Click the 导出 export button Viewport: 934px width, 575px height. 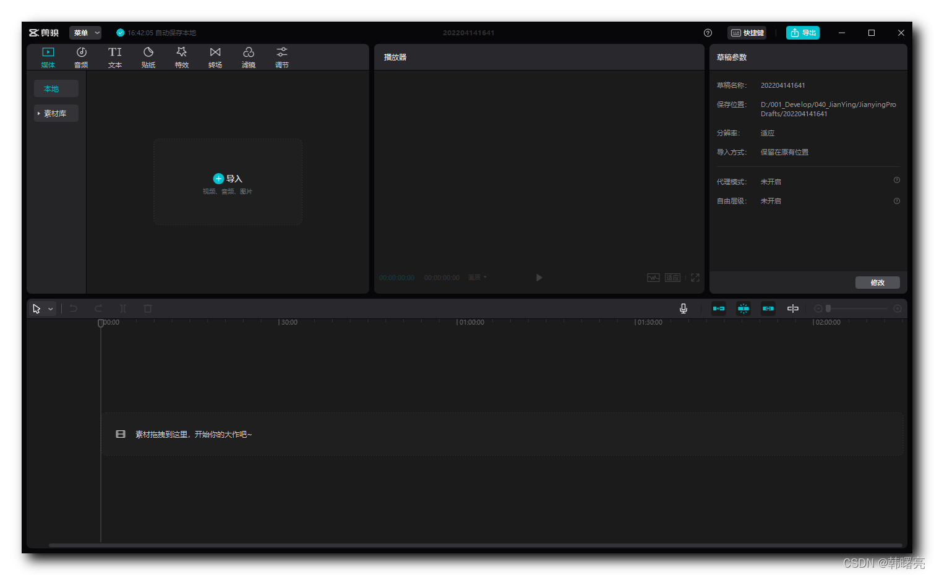tap(803, 33)
